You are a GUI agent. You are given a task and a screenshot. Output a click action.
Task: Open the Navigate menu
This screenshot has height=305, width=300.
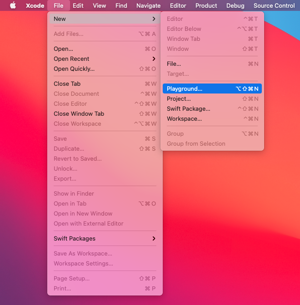149,5
